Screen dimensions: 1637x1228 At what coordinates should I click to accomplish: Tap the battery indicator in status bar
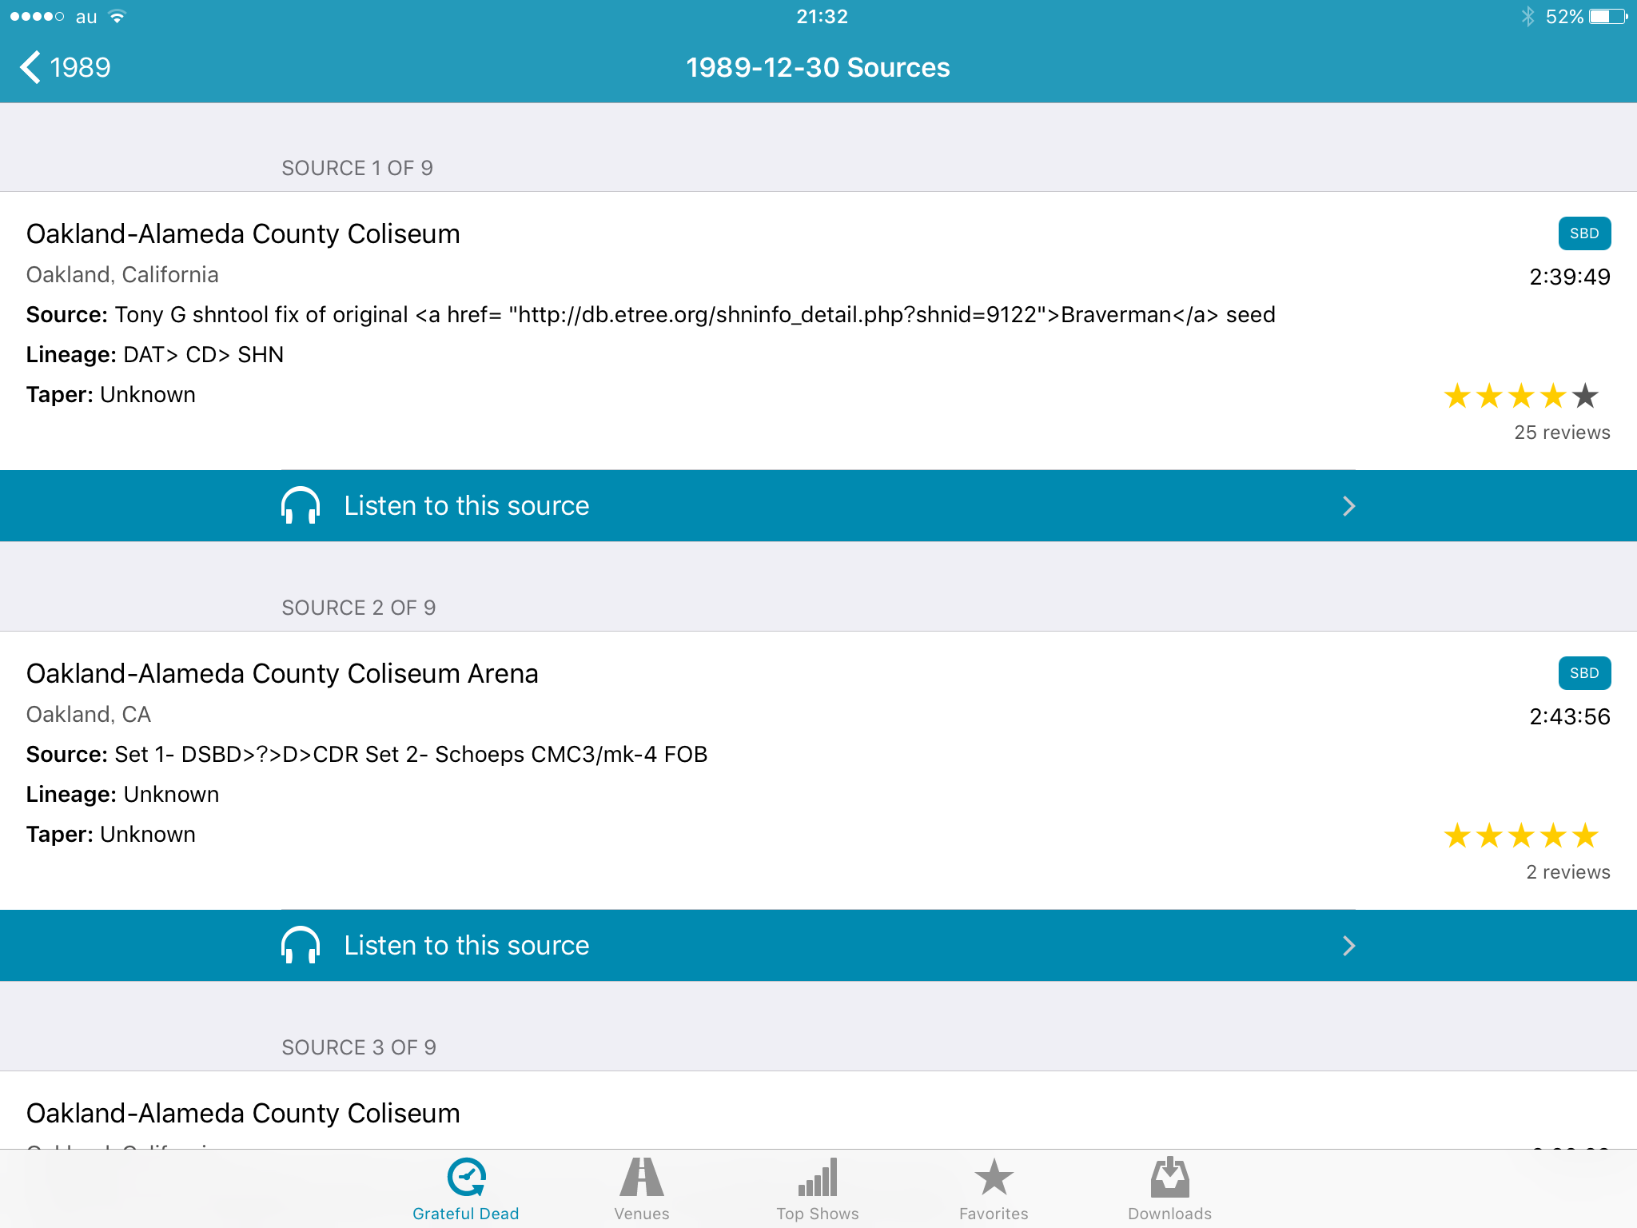coord(1607,17)
